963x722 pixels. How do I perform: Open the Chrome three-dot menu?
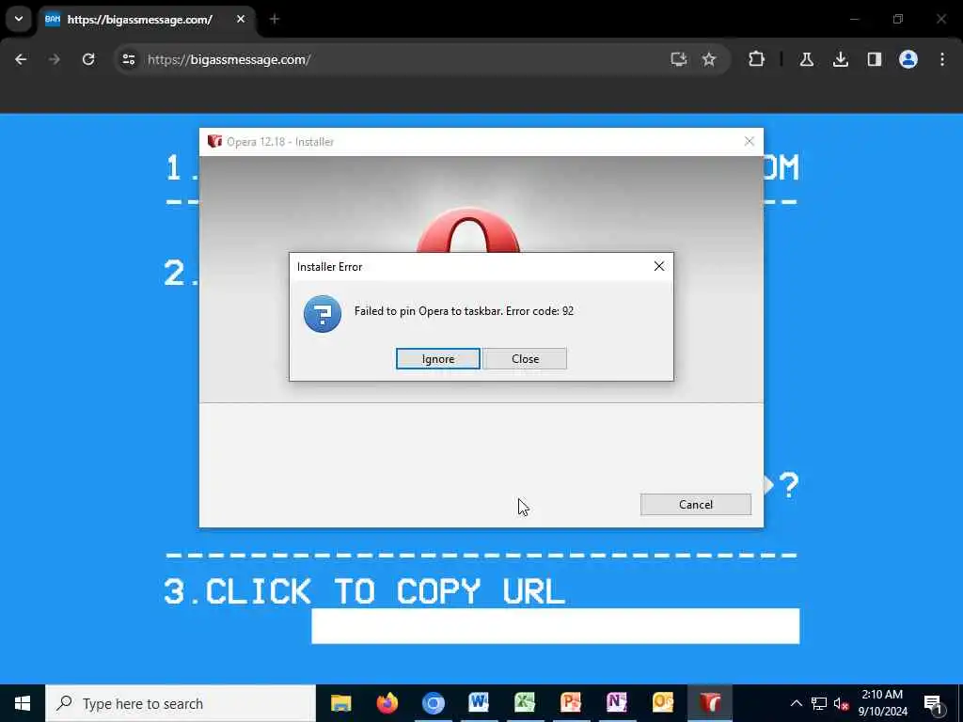[x=942, y=59]
